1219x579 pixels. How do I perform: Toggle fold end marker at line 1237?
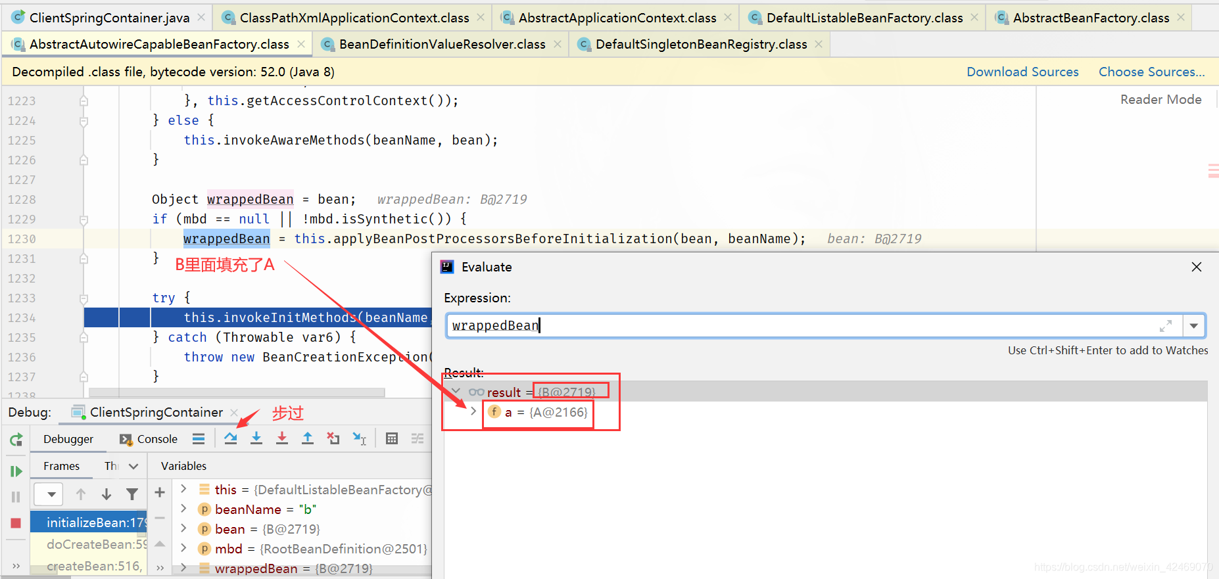84,377
